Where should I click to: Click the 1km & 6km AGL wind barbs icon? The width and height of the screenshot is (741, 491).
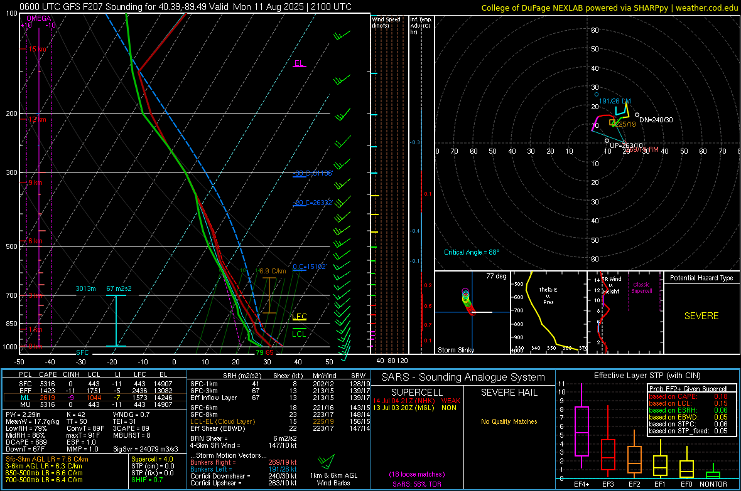pyautogui.click(x=326, y=462)
